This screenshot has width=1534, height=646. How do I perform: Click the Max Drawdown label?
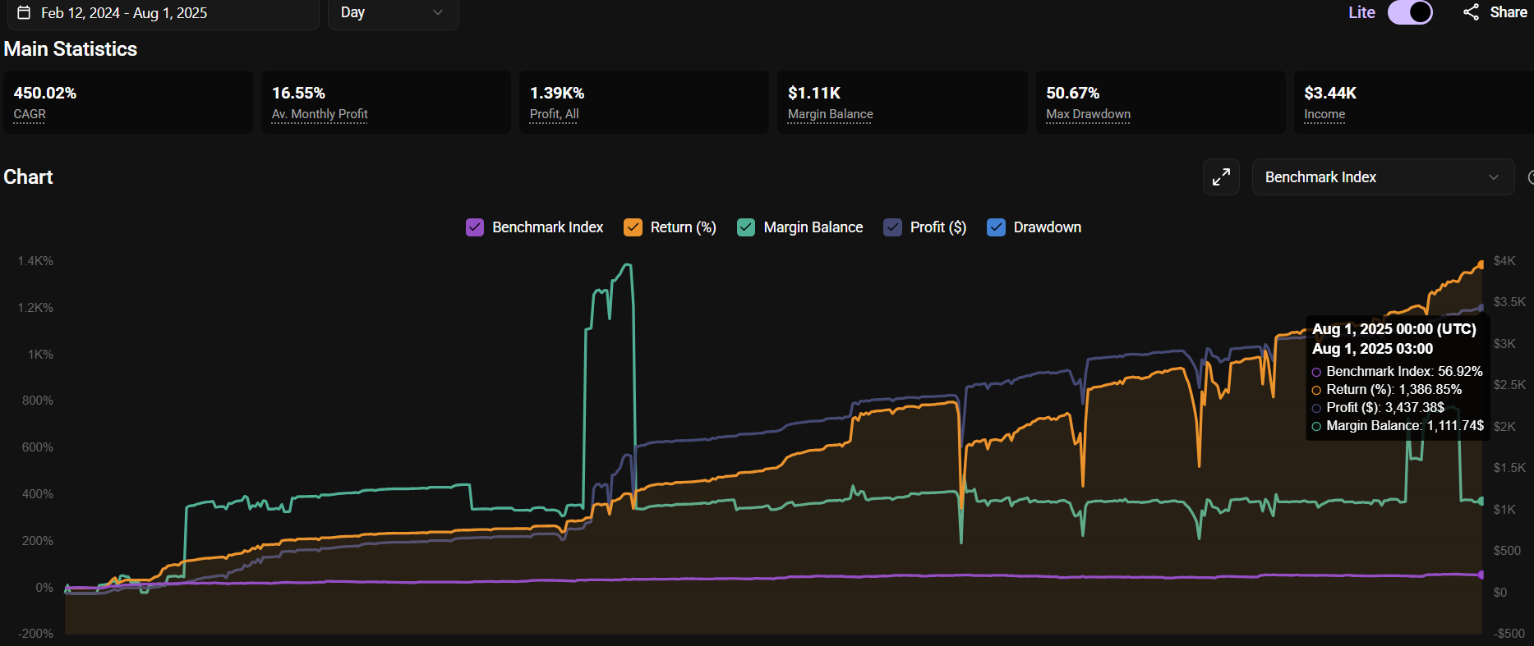1088,114
